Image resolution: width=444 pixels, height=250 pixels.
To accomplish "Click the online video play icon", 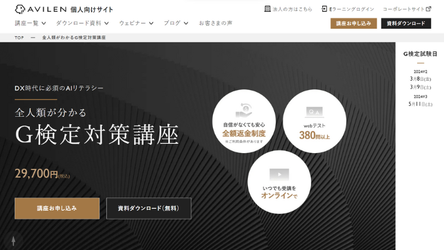I will 279,174.
